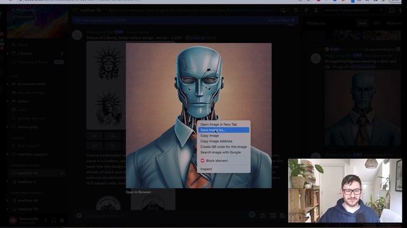The width and height of the screenshot is (407, 228).
Task: Open the 'micro-polls' channel in sidebar
Action: point(28,127)
